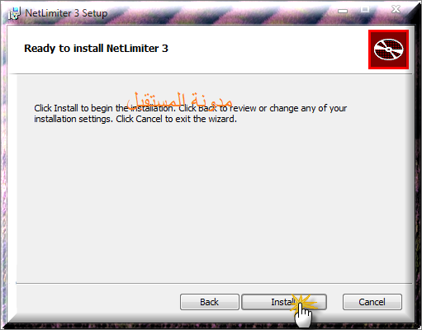The height and width of the screenshot is (330, 422).
Task: Click the installation instructions paragraph
Action: (190, 114)
